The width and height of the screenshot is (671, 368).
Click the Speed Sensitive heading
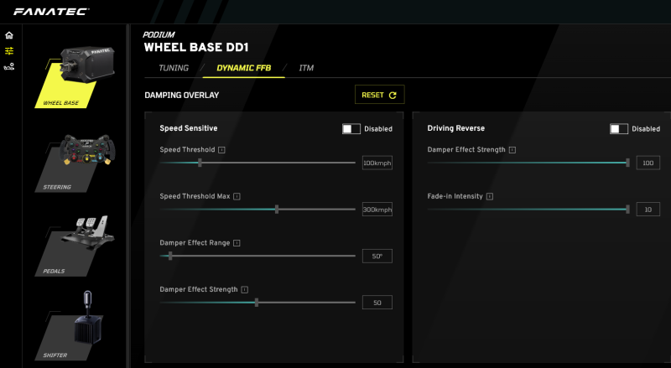point(189,128)
